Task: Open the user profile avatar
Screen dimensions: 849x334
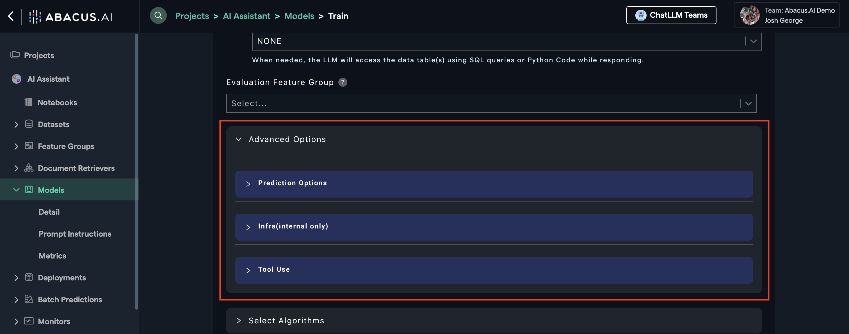Action: click(x=749, y=15)
